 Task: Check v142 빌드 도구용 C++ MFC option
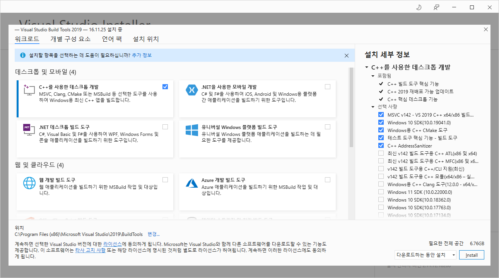[381, 161]
